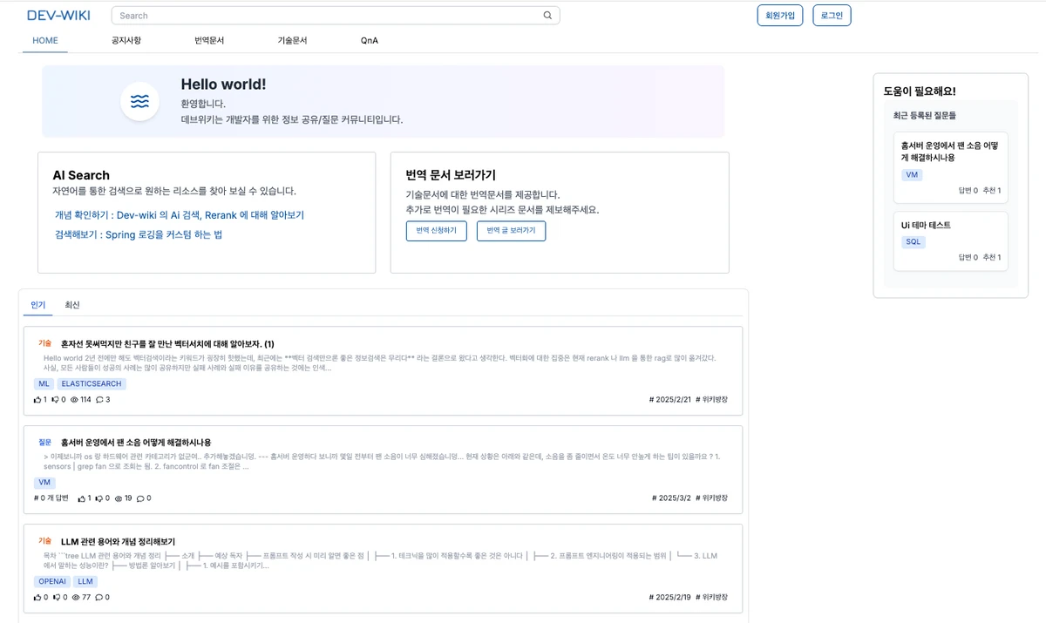Image resolution: width=1046 pixels, height=623 pixels.
Task: Click thumbs-down icon on the LLM 관련 용어 post
Action: click(55, 598)
